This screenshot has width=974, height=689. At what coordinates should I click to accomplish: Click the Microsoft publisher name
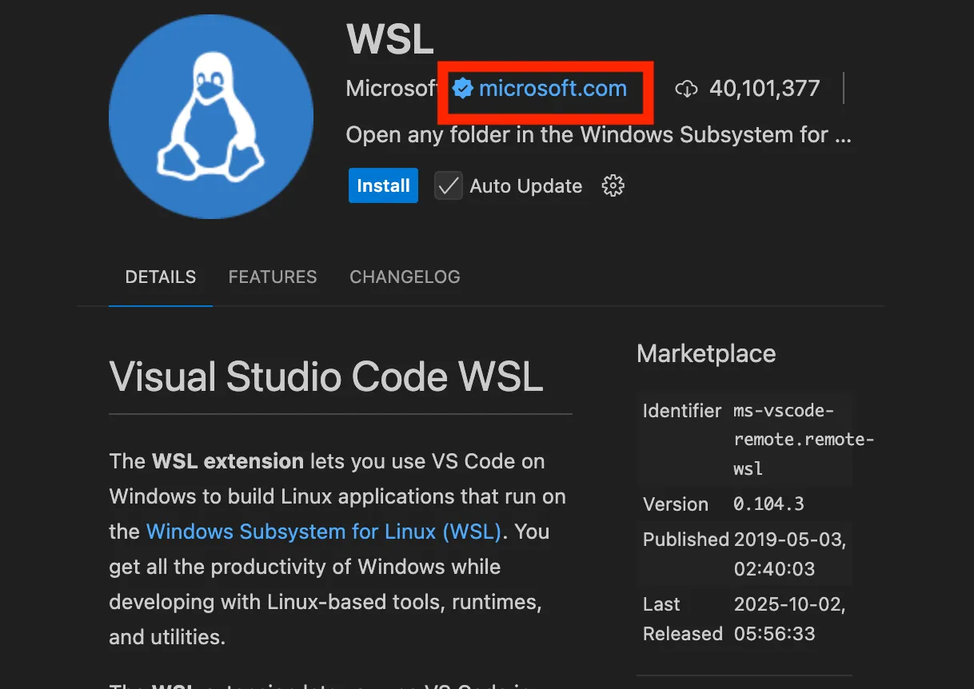[392, 88]
